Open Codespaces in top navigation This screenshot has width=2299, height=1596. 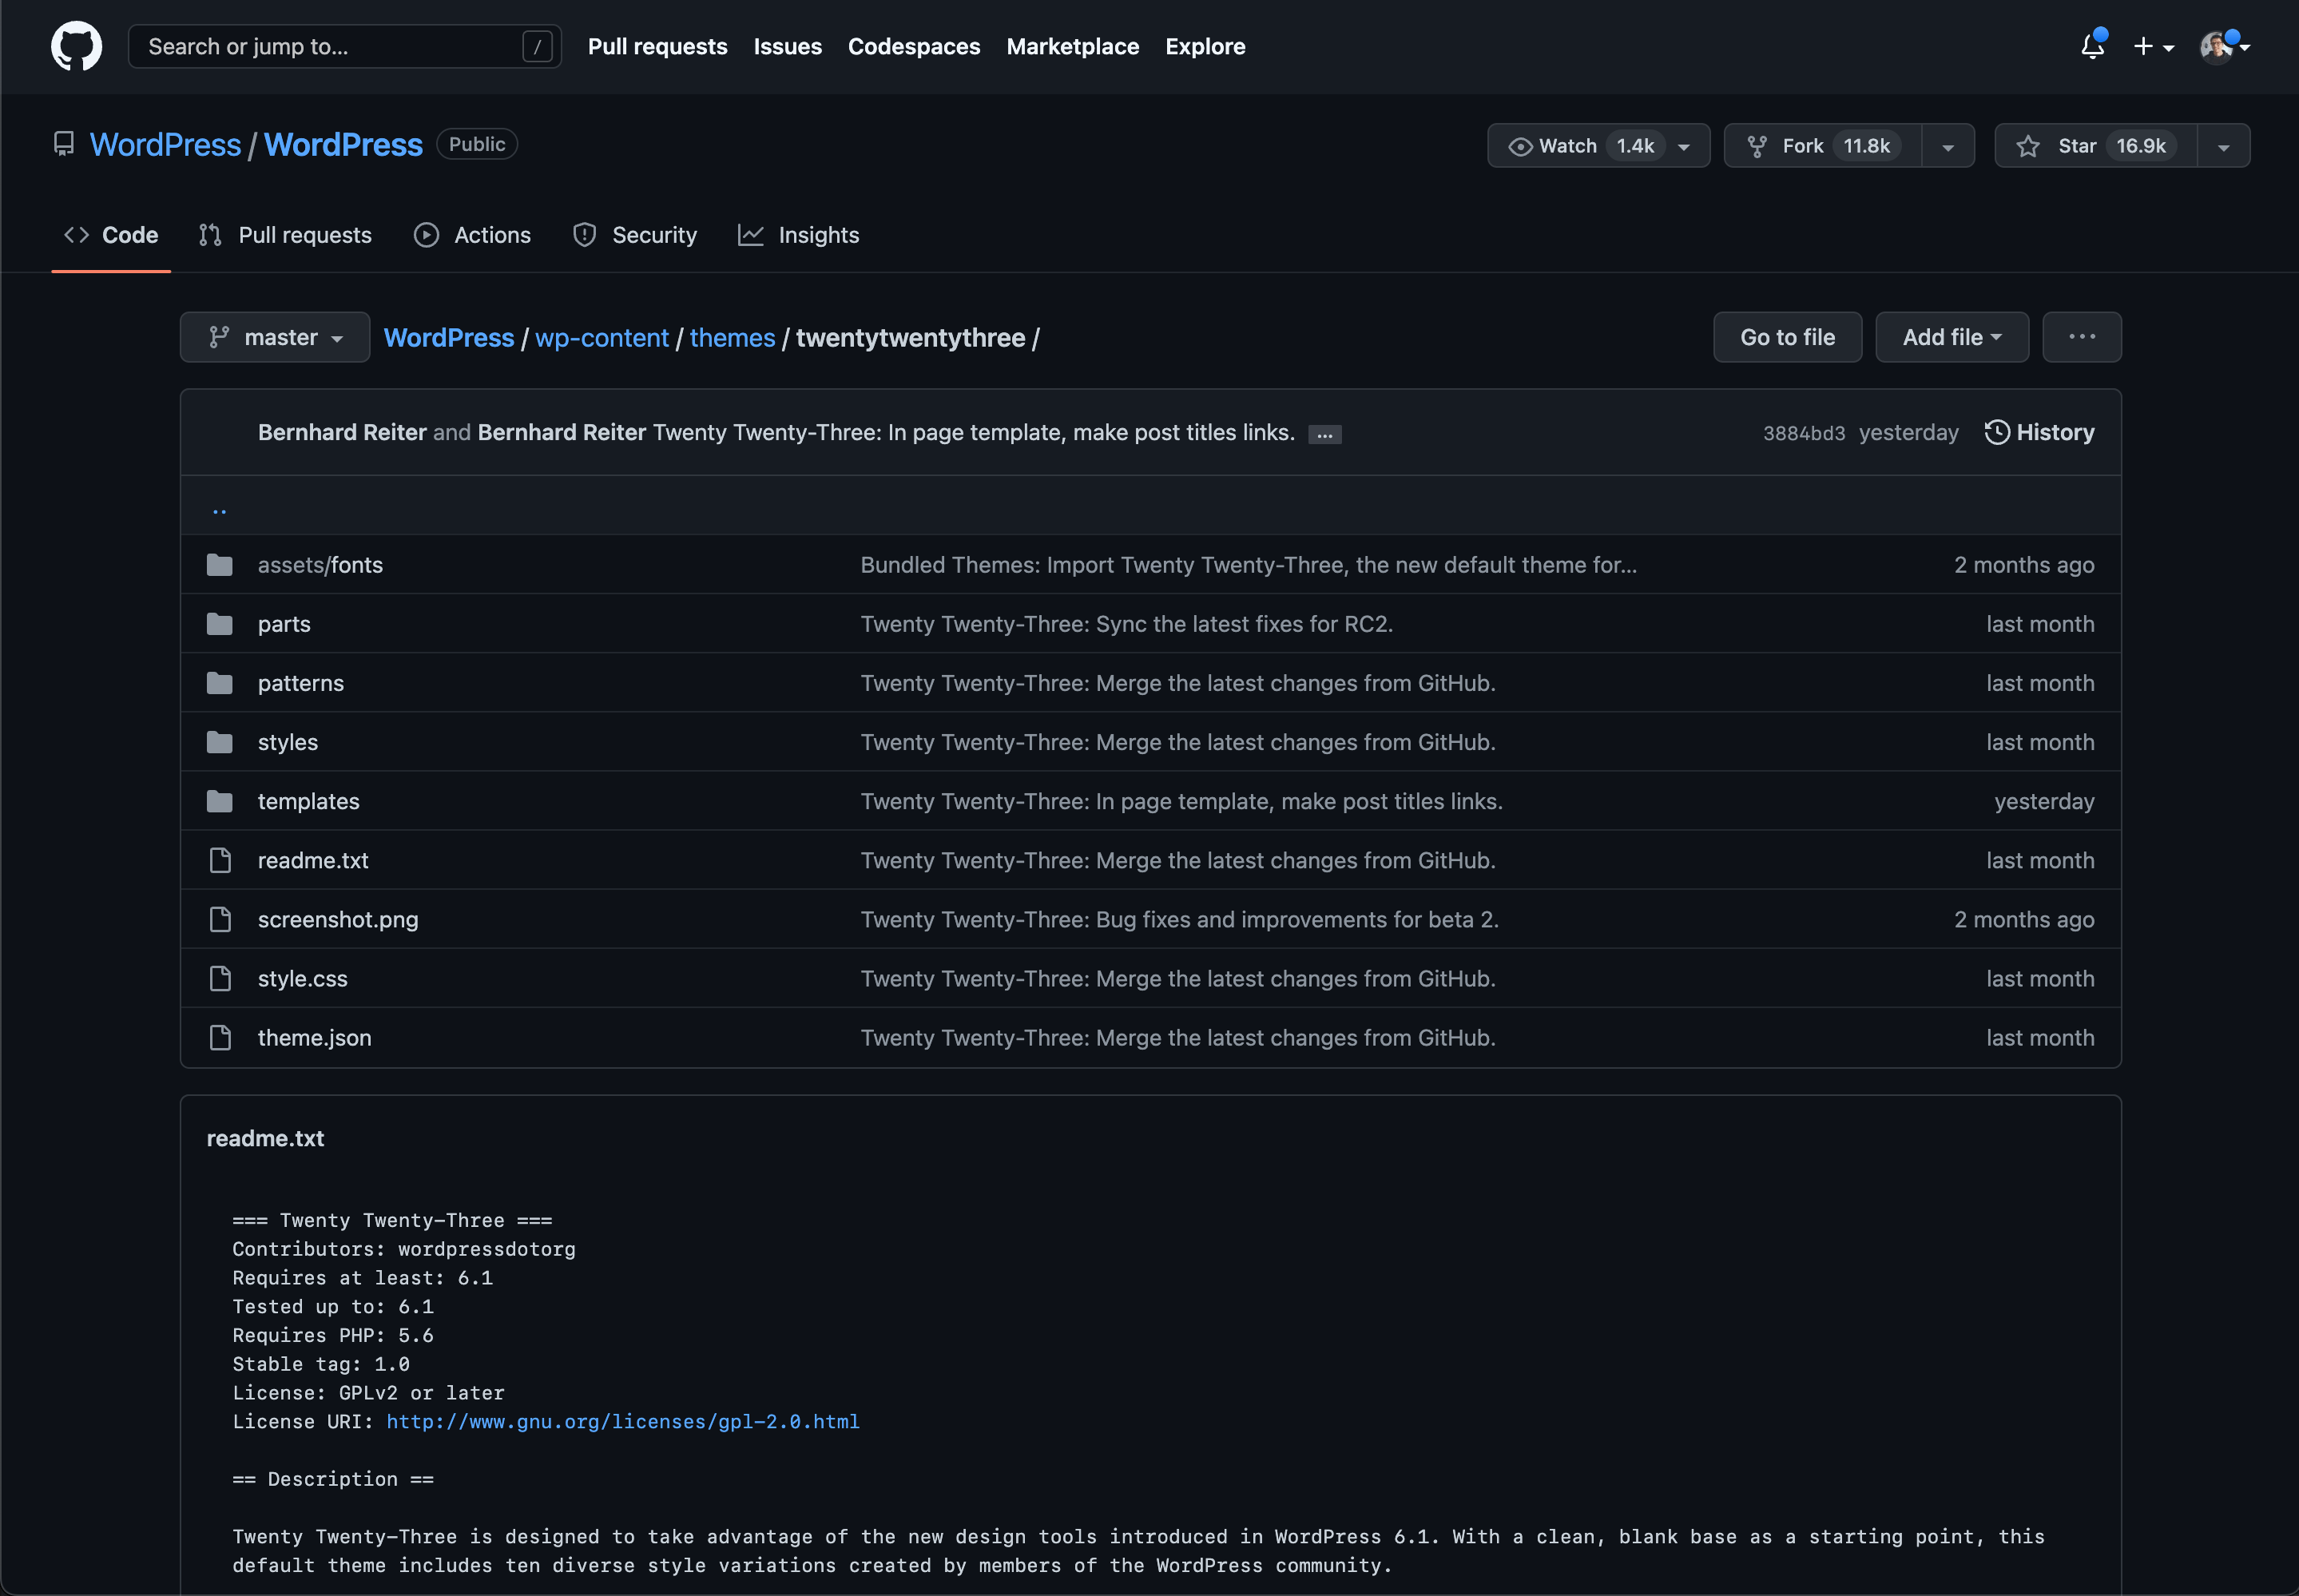click(x=914, y=46)
